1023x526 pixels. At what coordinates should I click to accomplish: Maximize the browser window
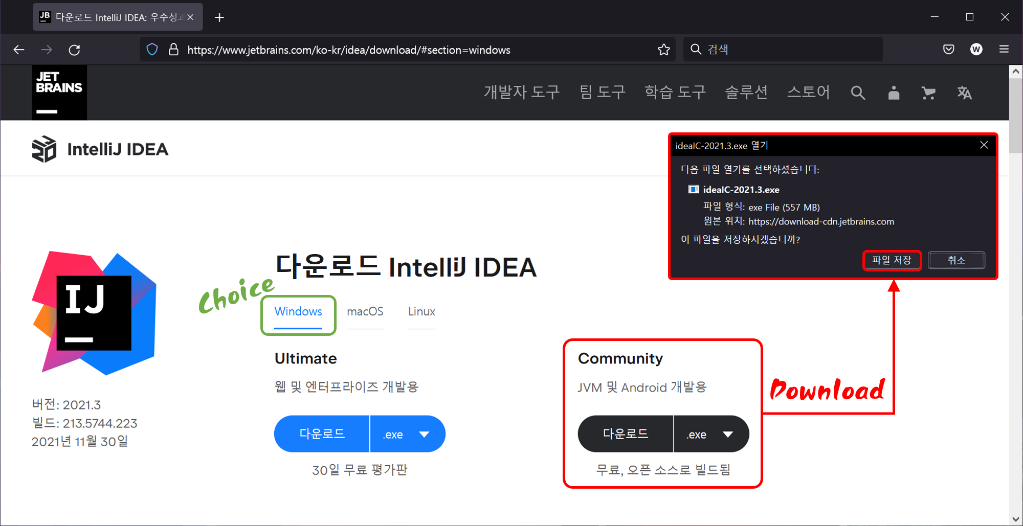coord(969,17)
